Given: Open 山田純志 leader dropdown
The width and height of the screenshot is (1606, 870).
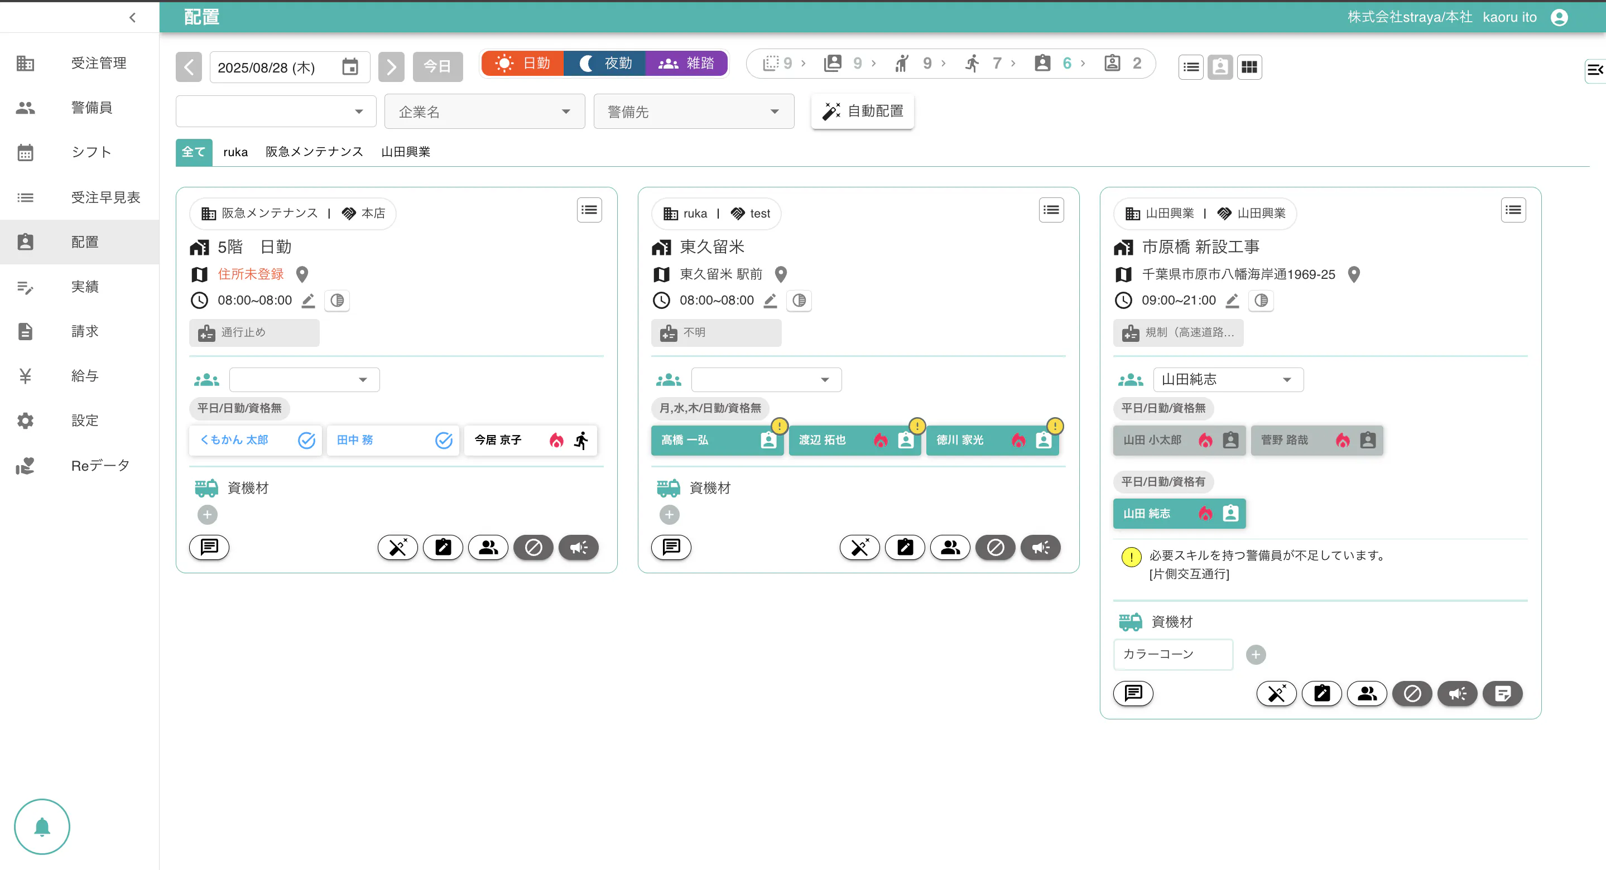Looking at the screenshot, I should [1228, 380].
